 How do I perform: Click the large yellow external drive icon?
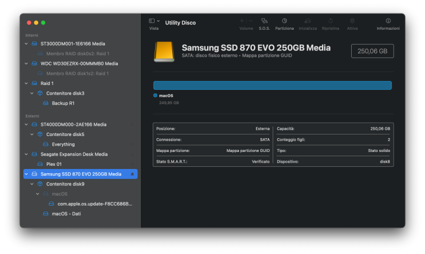tap(164, 51)
